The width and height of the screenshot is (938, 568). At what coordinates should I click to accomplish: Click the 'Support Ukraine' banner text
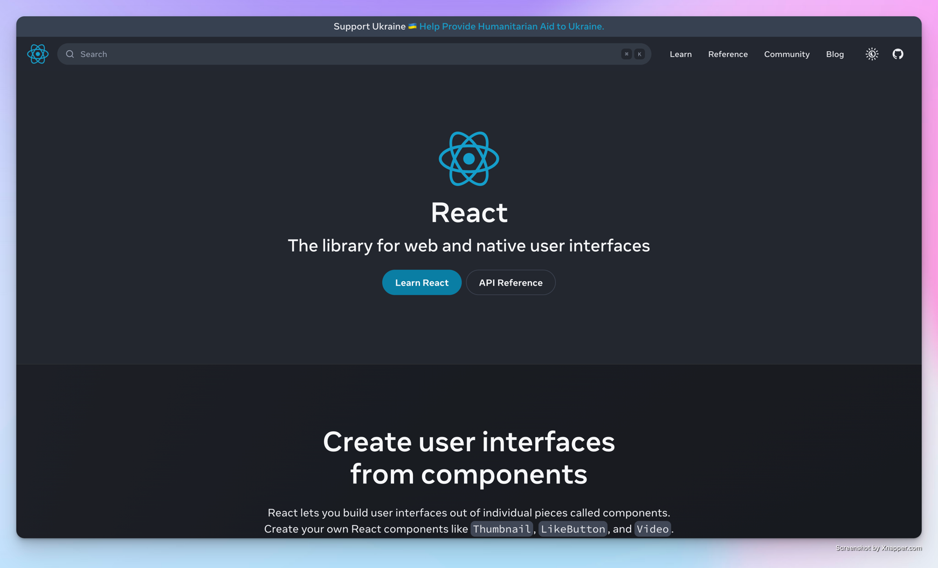coord(369,26)
